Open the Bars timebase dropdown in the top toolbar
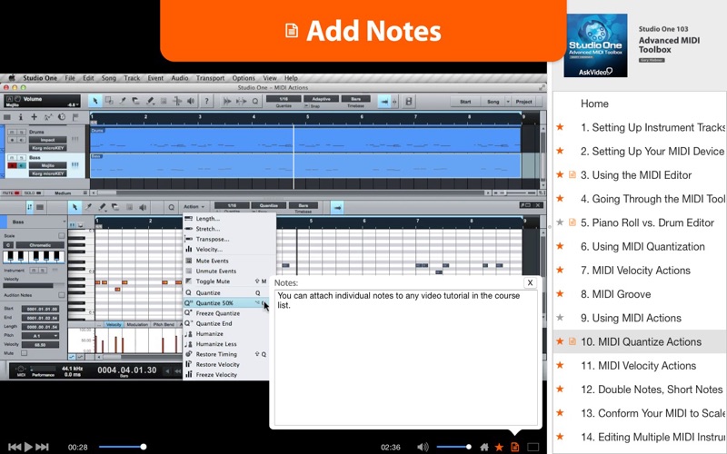Viewport: 727px width, 454px height. (356, 99)
